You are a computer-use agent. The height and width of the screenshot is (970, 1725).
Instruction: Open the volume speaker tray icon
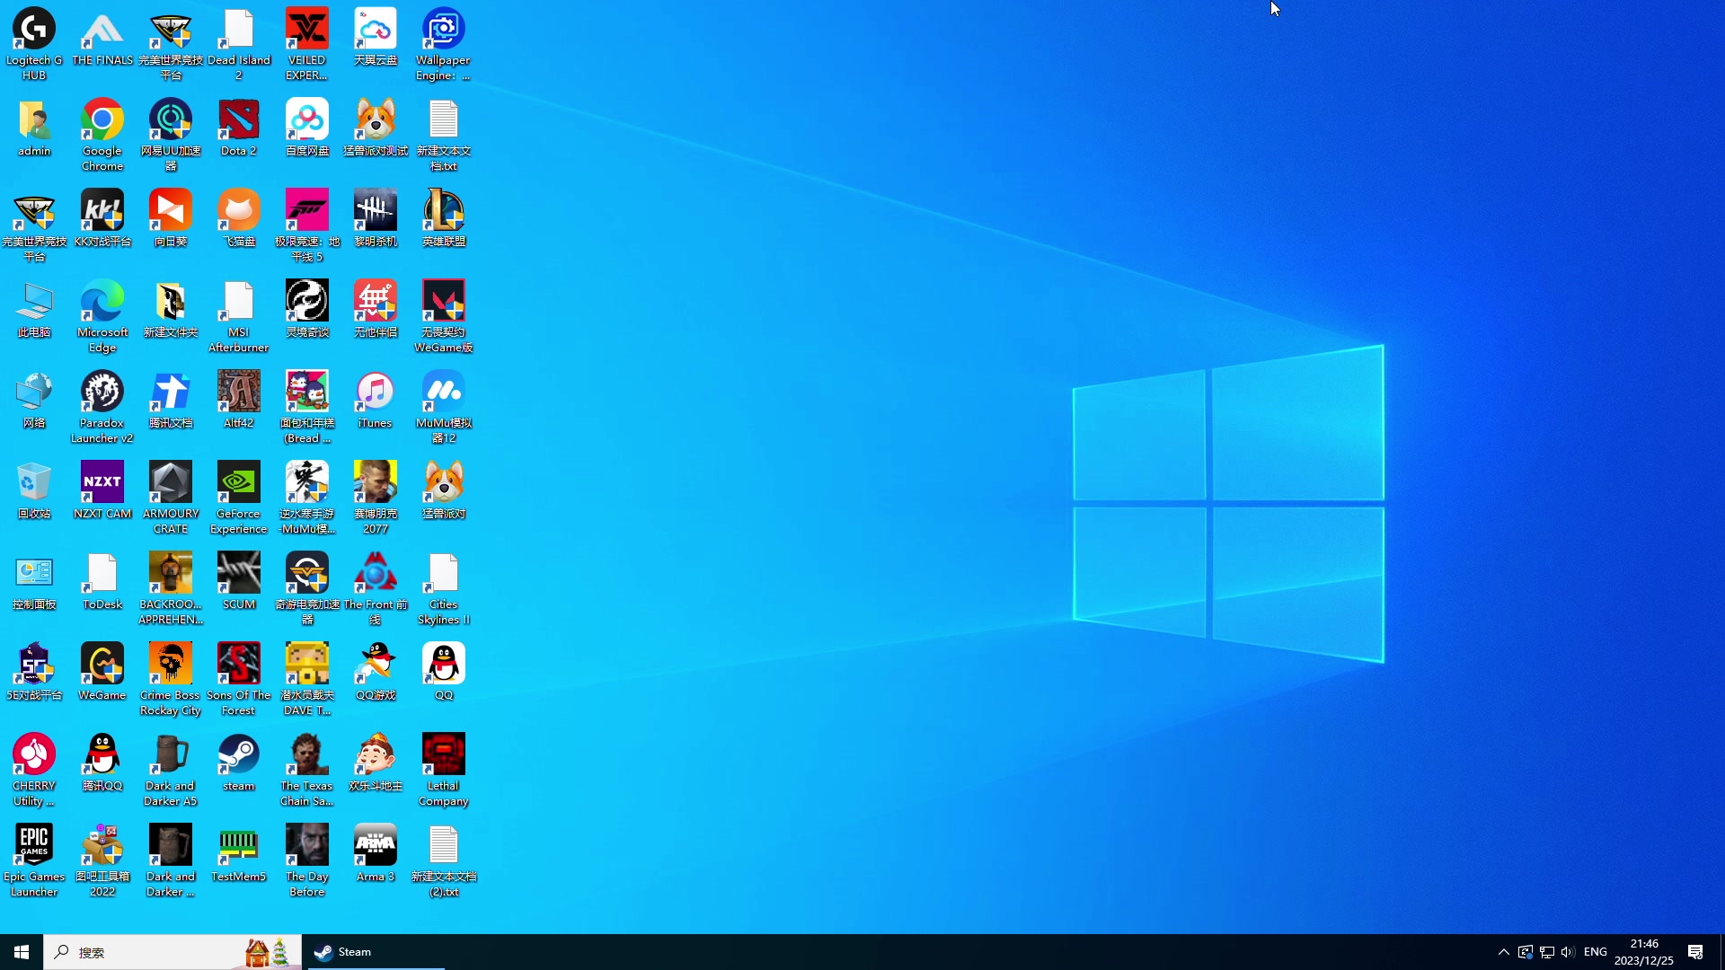(1568, 952)
